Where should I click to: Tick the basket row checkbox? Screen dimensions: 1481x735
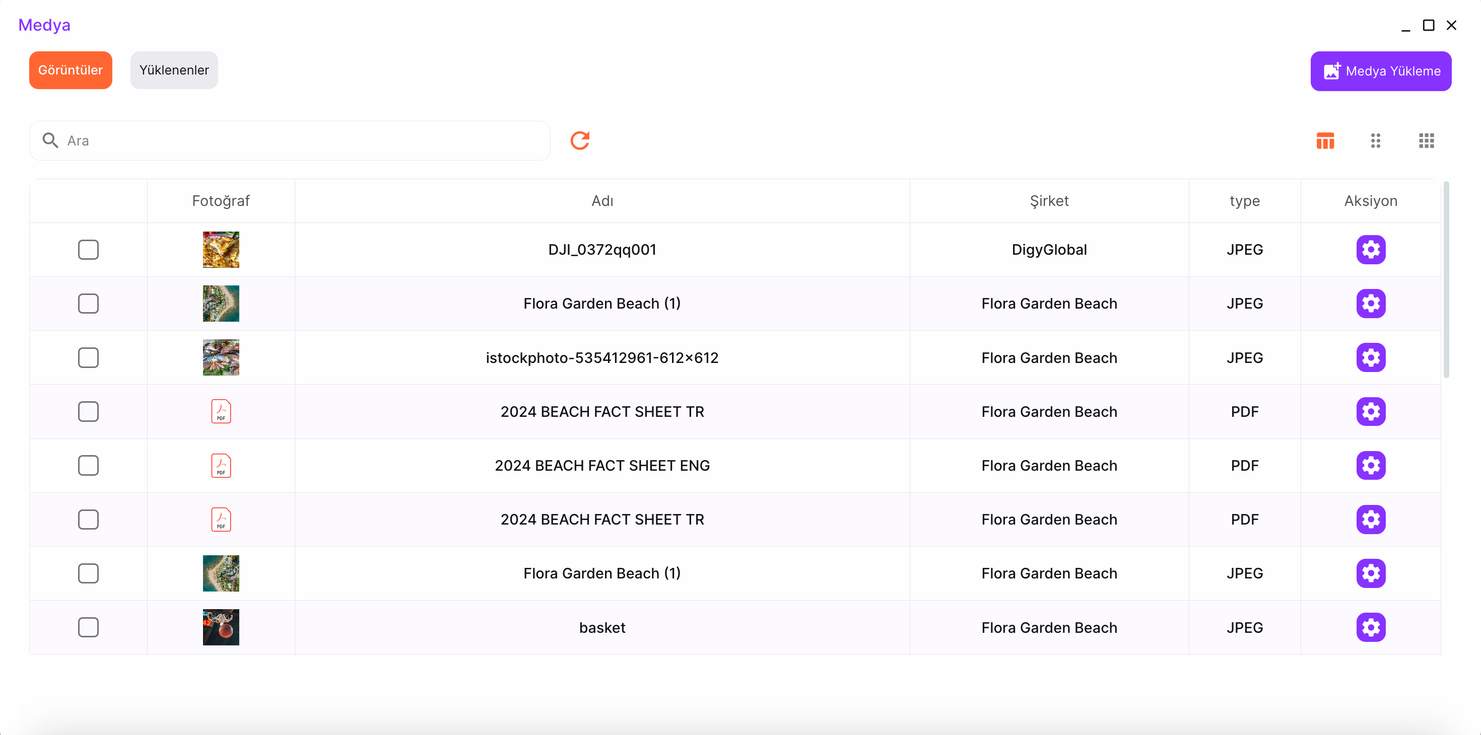88,627
